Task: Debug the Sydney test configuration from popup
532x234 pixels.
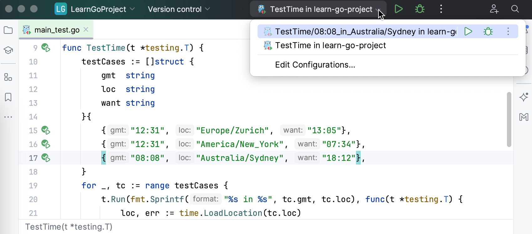Action: [488, 32]
